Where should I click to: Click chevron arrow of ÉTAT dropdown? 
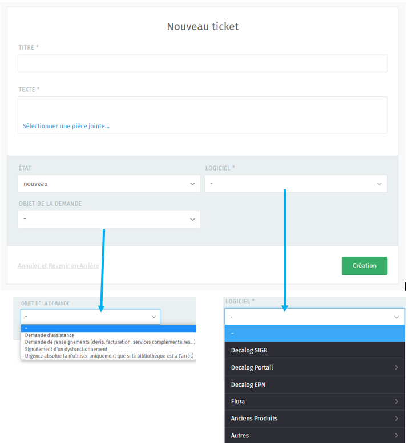pos(193,184)
